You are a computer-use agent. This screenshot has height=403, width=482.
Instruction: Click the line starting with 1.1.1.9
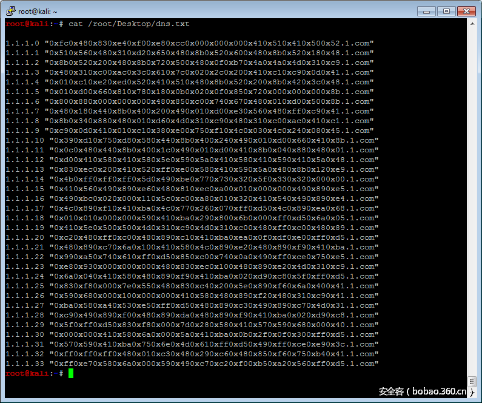click(x=190, y=130)
